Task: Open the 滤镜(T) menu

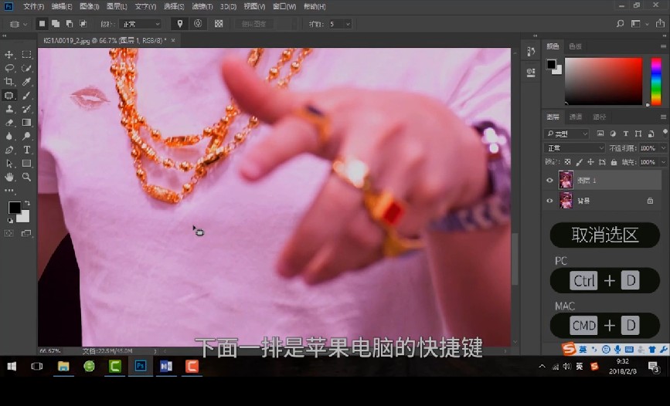Action: pos(200,6)
